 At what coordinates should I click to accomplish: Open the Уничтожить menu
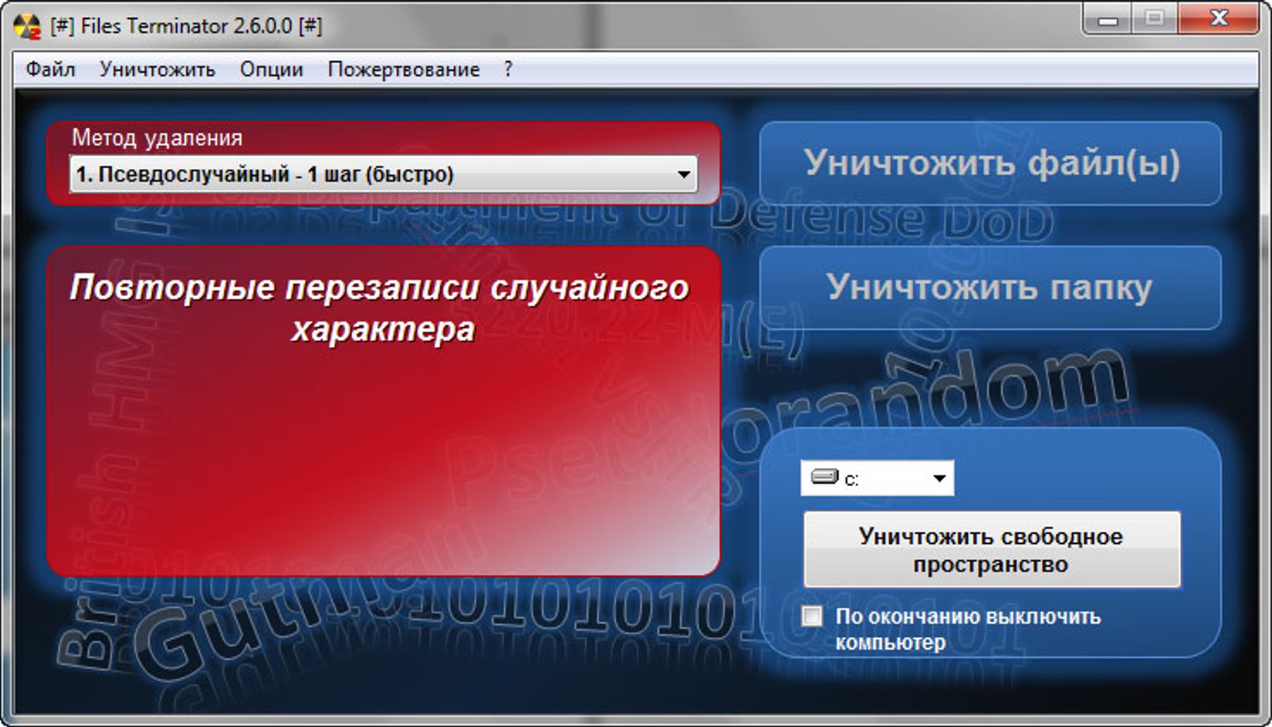[157, 69]
